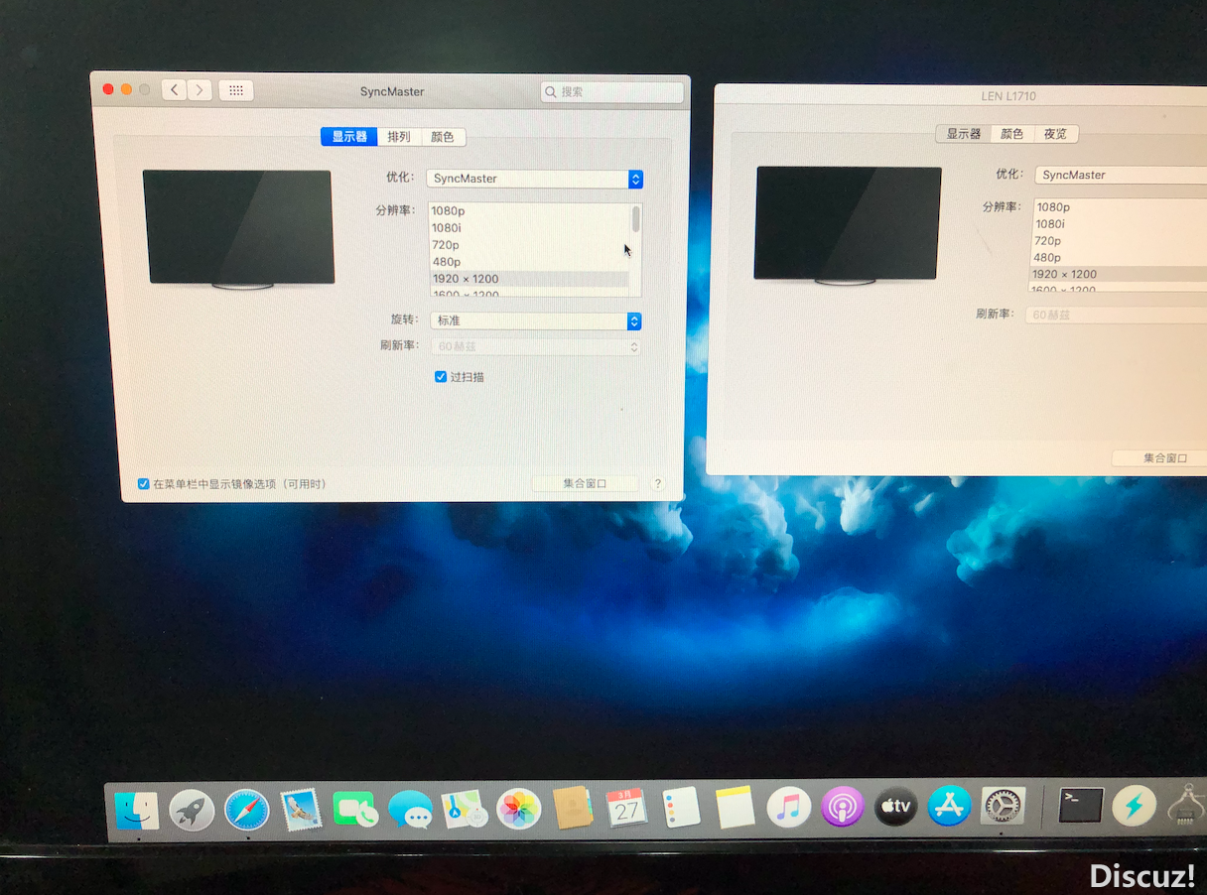Open lightning bolt app in Dock
This screenshot has width=1207, height=895.
click(x=1134, y=806)
